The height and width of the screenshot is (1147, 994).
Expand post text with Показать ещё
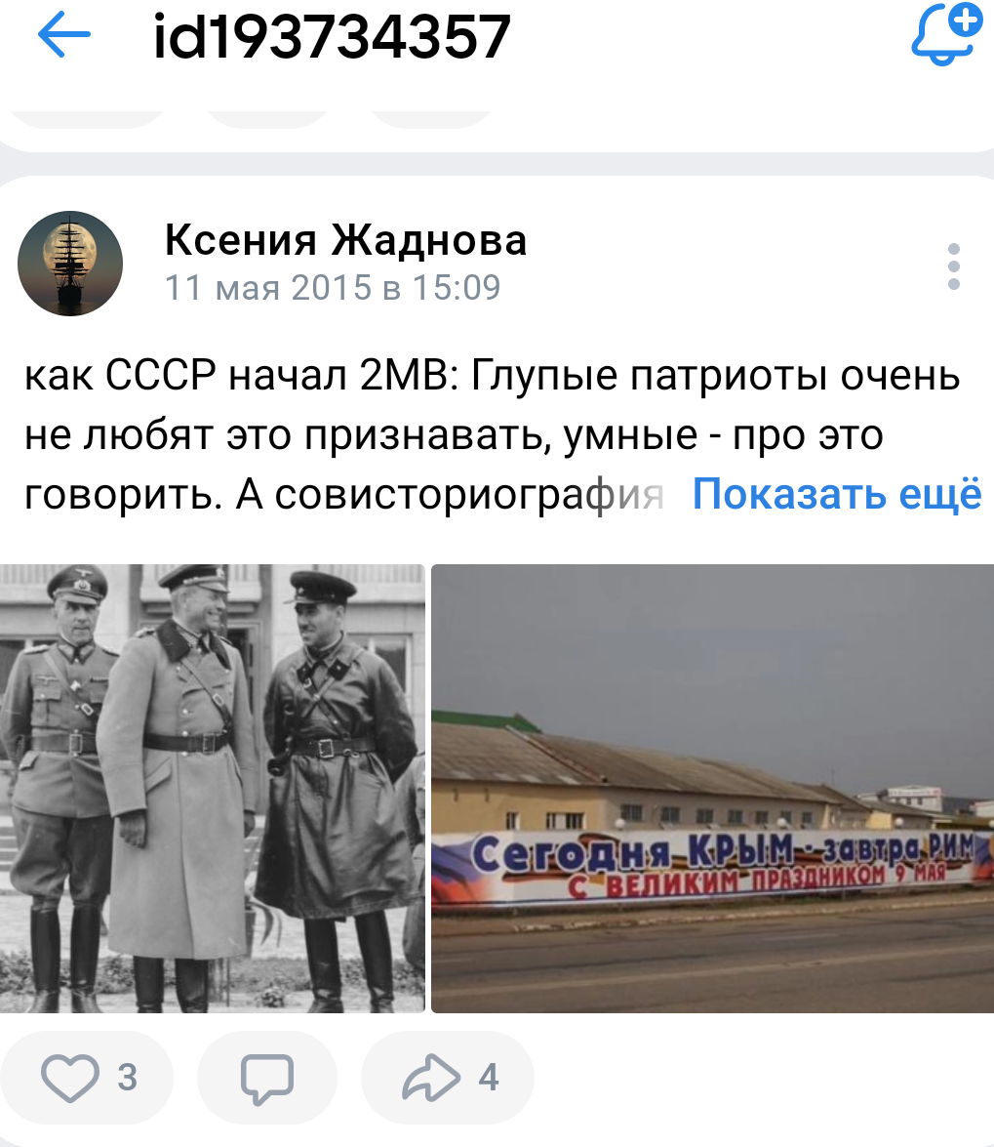click(x=837, y=494)
